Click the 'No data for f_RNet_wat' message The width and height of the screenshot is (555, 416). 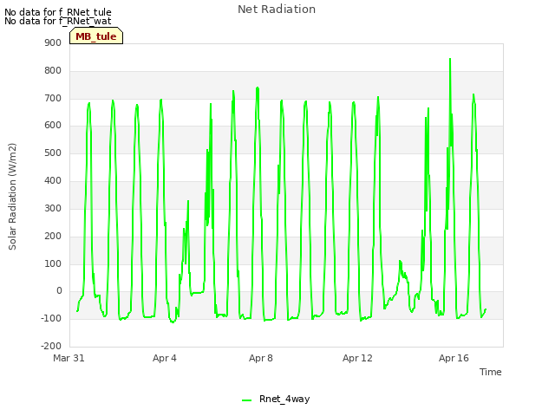[x=58, y=21]
